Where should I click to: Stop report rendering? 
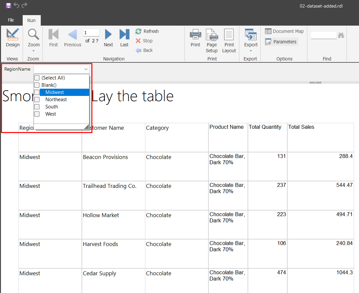pos(144,41)
